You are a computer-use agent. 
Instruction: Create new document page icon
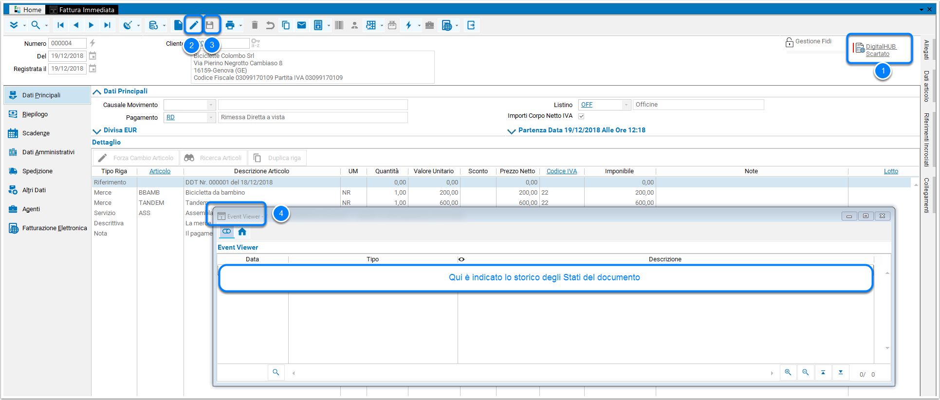178,25
